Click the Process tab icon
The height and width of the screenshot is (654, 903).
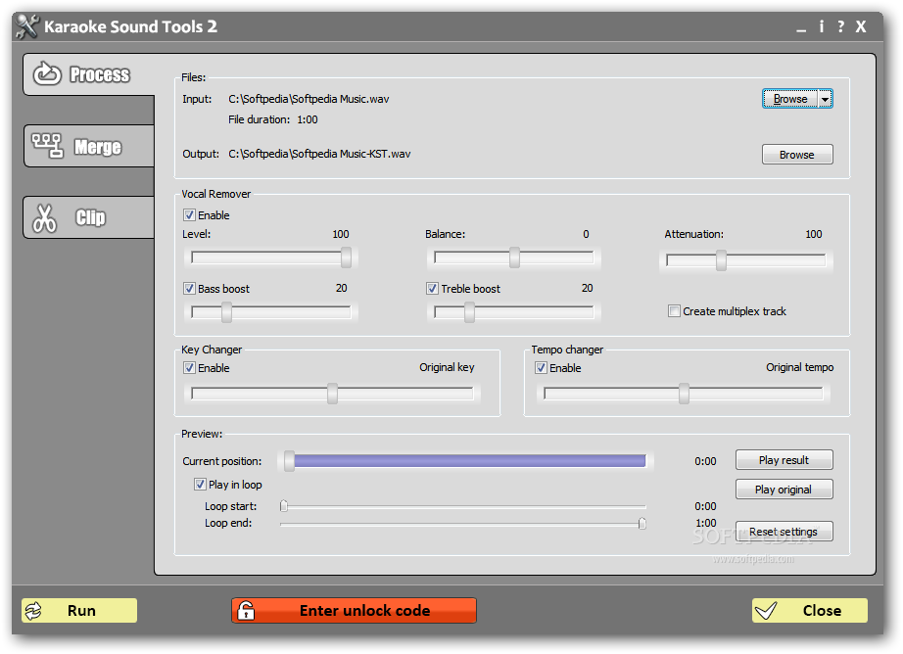46,74
